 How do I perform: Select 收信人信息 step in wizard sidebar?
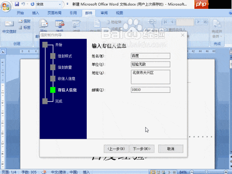pos(66,78)
